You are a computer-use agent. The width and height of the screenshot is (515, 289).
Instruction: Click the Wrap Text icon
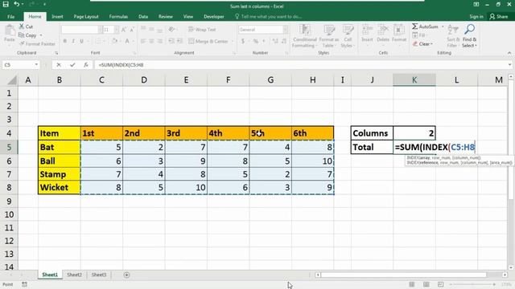point(192,30)
